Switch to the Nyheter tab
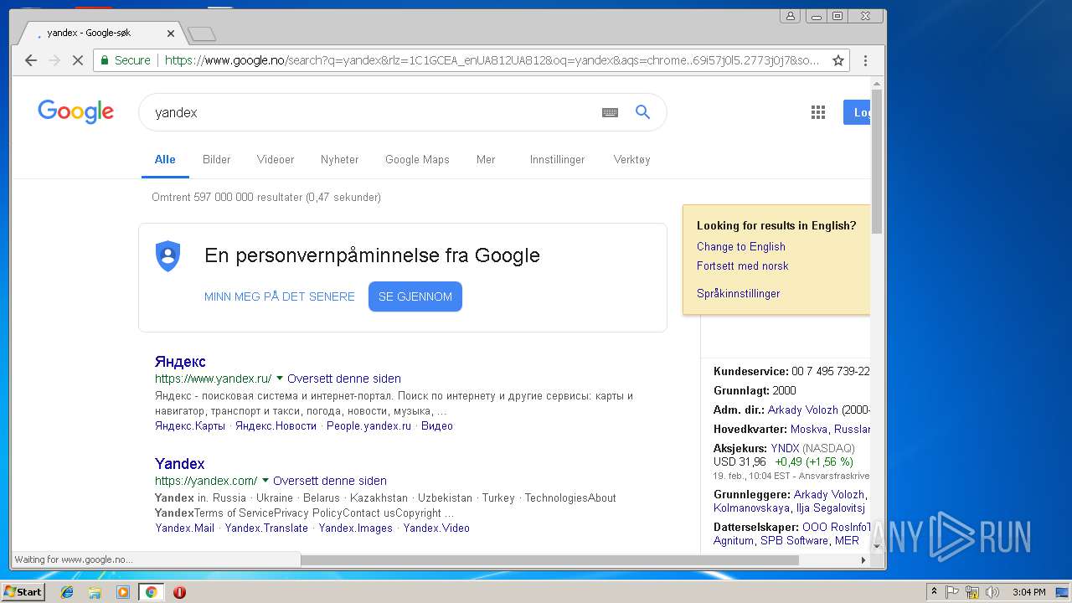Viewport: 1072px width, 603px height. click(339, 159)
